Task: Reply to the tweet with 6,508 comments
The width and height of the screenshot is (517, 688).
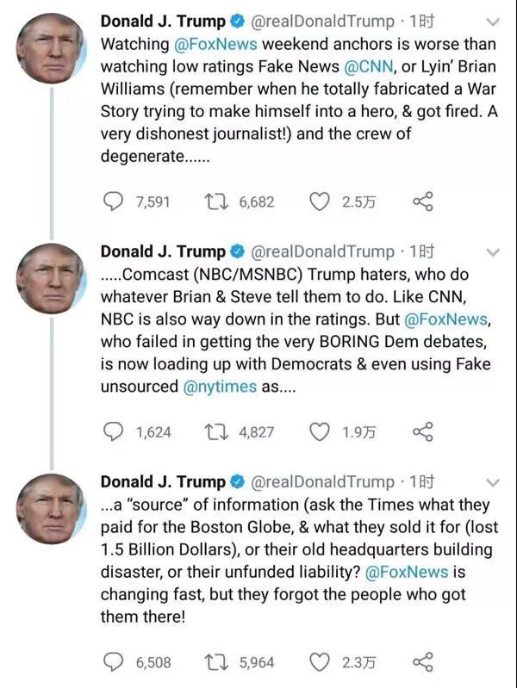Action: [x=113, y=661]
